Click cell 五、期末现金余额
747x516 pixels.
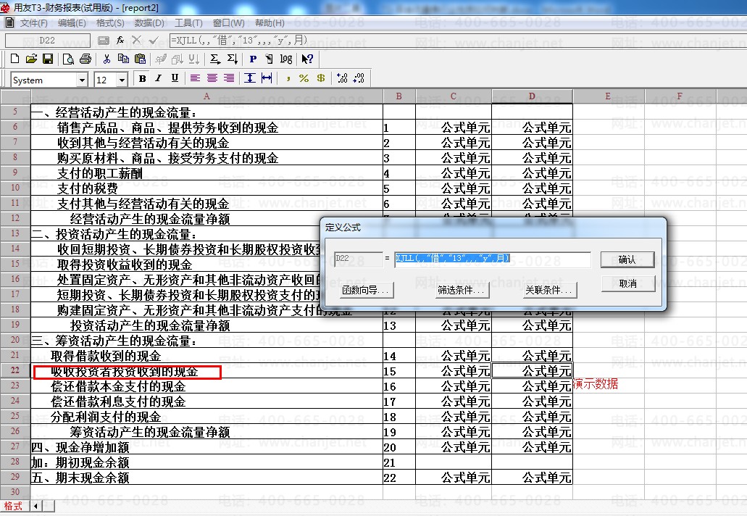206,478
